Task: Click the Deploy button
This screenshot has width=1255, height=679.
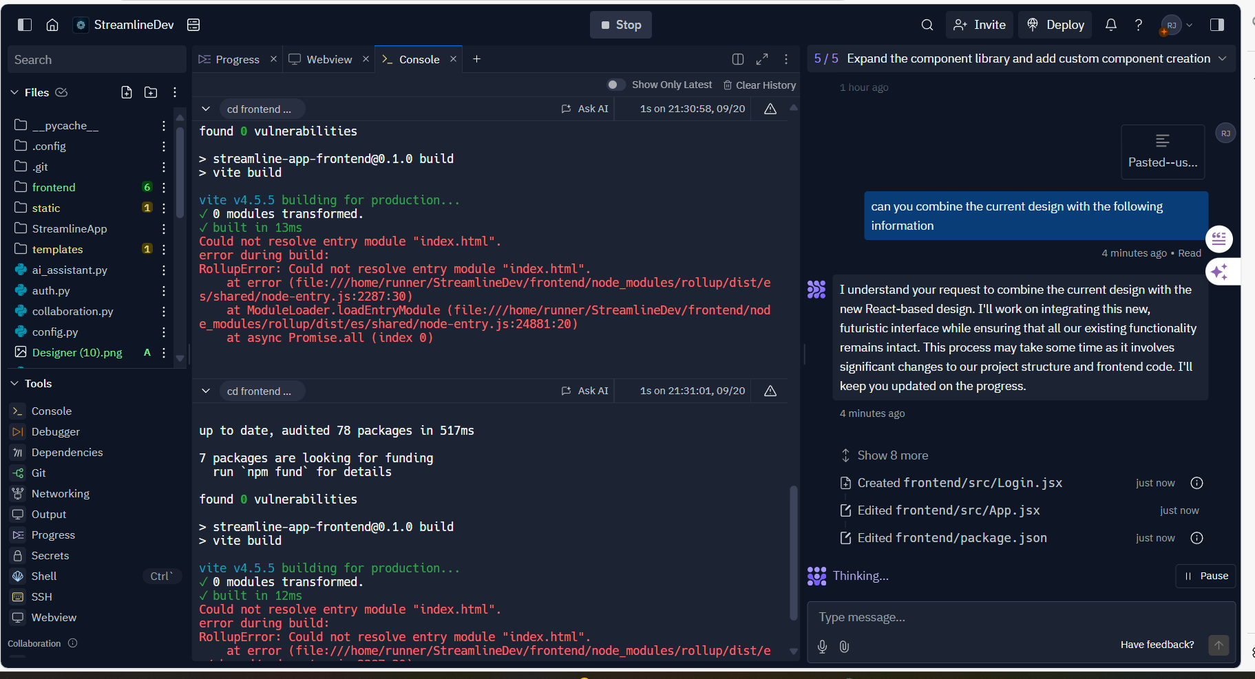Action: click(x=1055, y=25)
